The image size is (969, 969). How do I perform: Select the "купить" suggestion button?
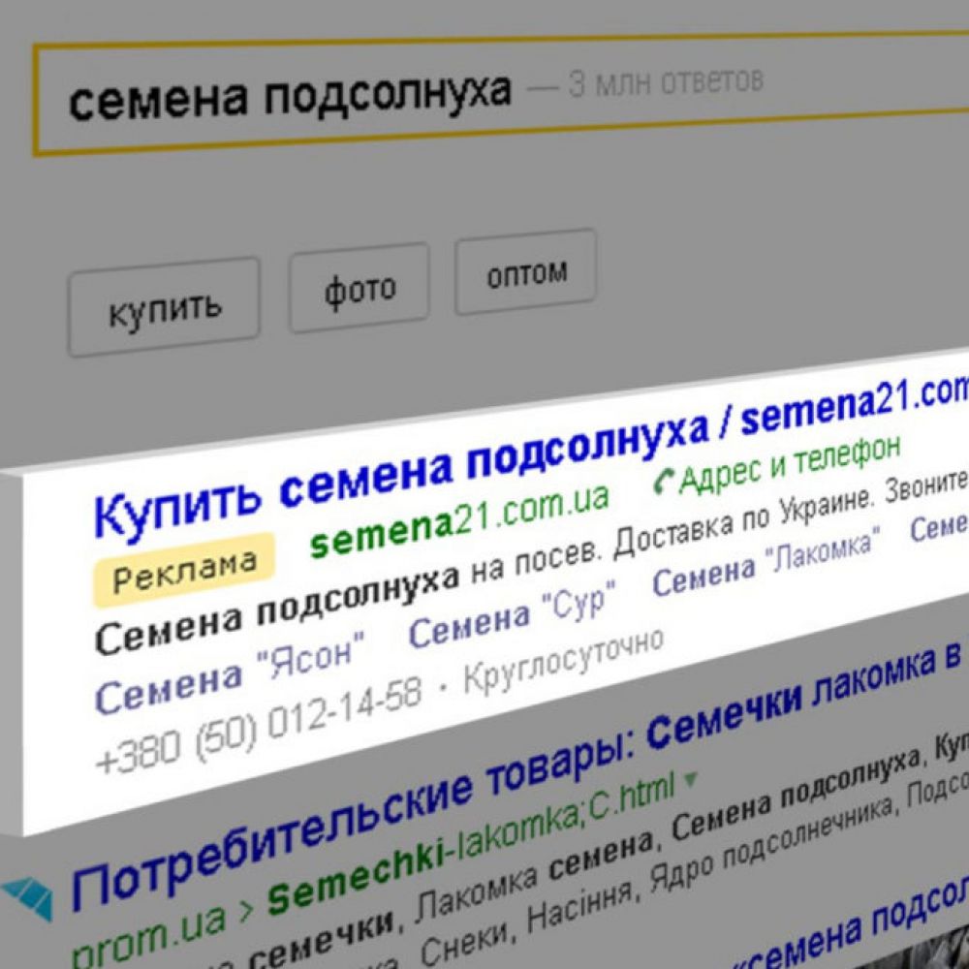tap(164, 306)
